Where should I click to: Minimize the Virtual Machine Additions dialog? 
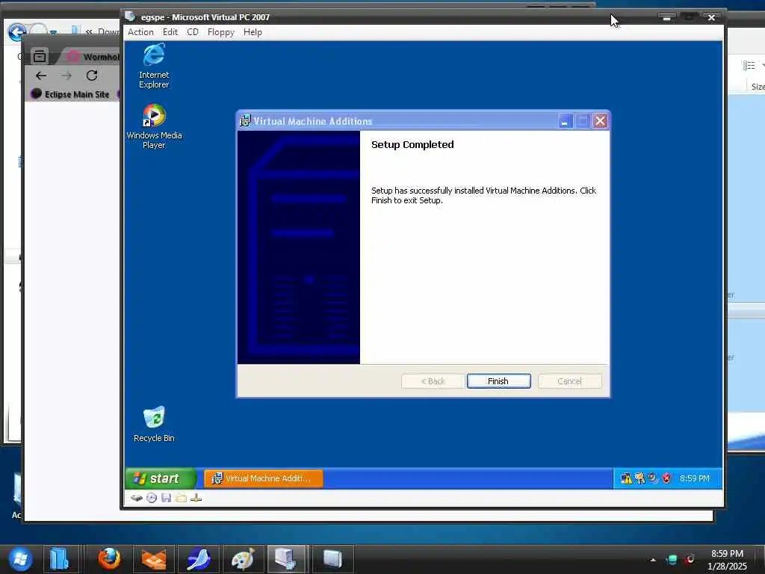click(565, 121)
